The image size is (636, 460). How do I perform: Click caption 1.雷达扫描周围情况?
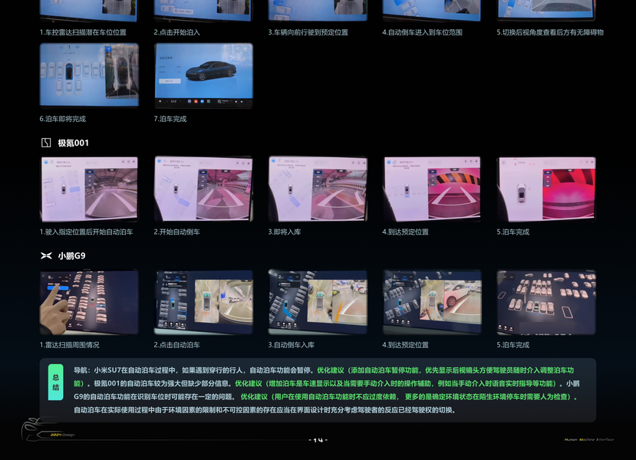69,345
